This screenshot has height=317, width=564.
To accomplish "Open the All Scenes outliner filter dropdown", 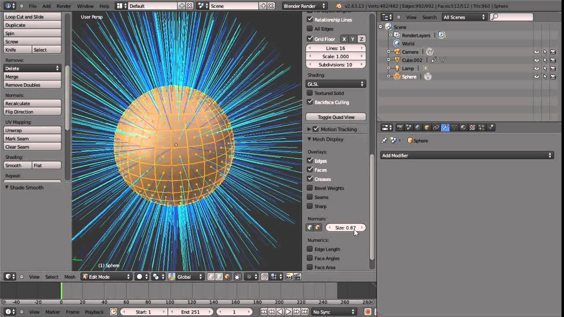I will pyautogui.click(x=464, y=17).
